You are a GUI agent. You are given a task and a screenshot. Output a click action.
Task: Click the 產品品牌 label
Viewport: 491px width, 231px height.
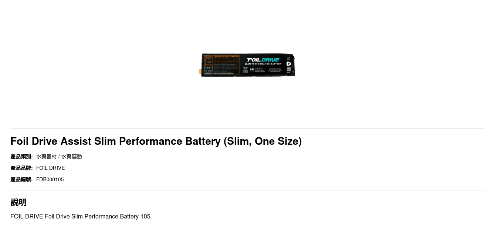21,168
